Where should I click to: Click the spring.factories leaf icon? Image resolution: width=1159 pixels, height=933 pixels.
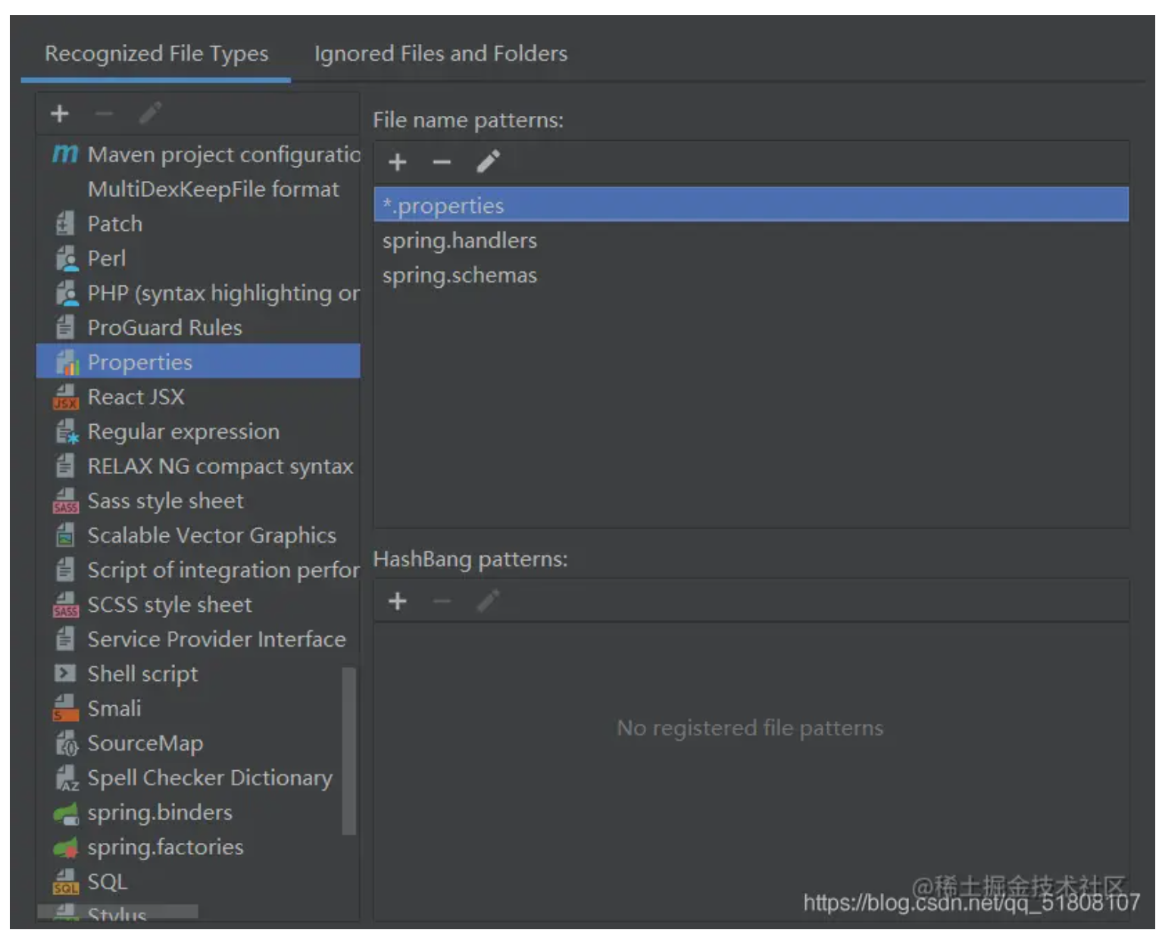(66, 847)
